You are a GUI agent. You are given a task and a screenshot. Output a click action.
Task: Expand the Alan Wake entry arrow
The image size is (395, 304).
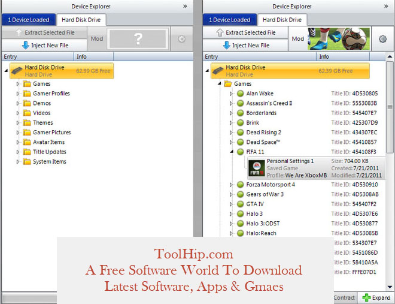(x=231, y=94)
